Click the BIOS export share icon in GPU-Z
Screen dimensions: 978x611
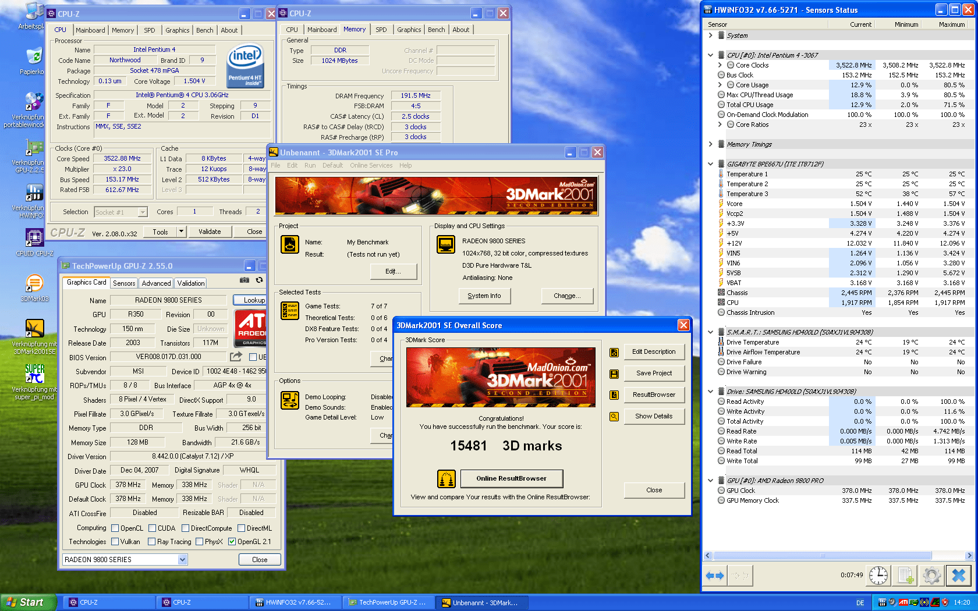(236, 356)
